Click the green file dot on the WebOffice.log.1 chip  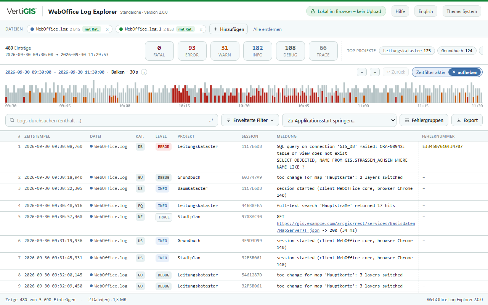(121, 29)
